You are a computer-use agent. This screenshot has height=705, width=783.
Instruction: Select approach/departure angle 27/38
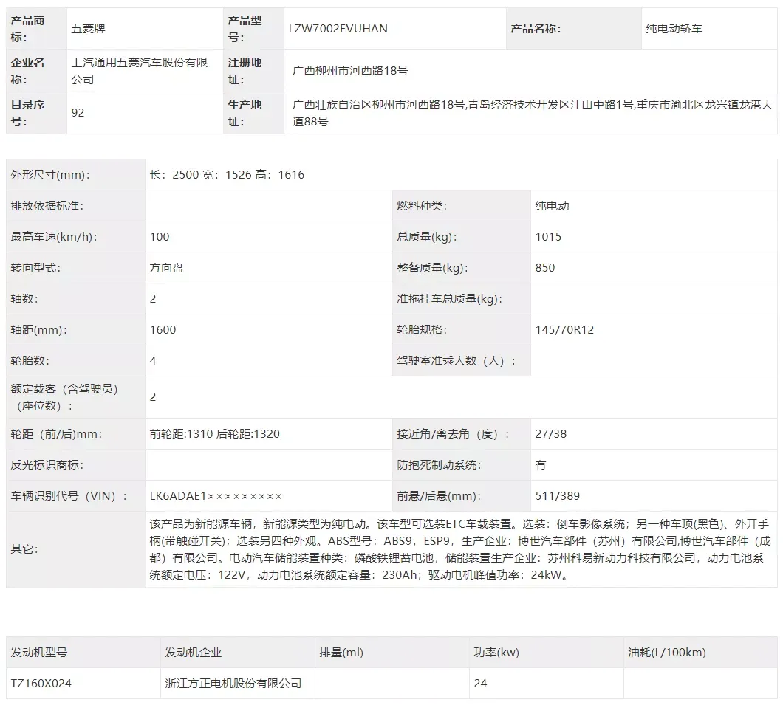point(551,433)
